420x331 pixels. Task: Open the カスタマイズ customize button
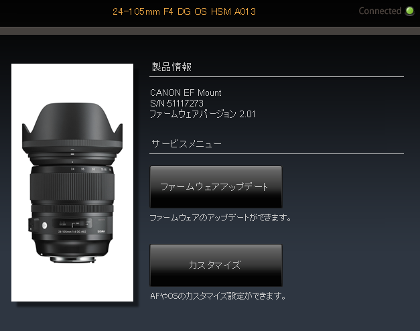click(x=216, y=265)
